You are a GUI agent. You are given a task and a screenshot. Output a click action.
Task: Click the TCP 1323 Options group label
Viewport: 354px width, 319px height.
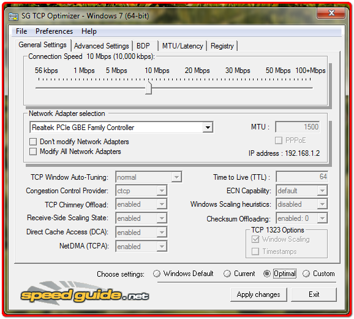277,230
